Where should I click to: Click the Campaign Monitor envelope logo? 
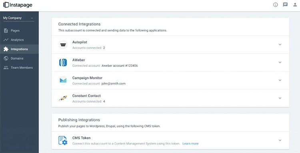coord(63,80)
